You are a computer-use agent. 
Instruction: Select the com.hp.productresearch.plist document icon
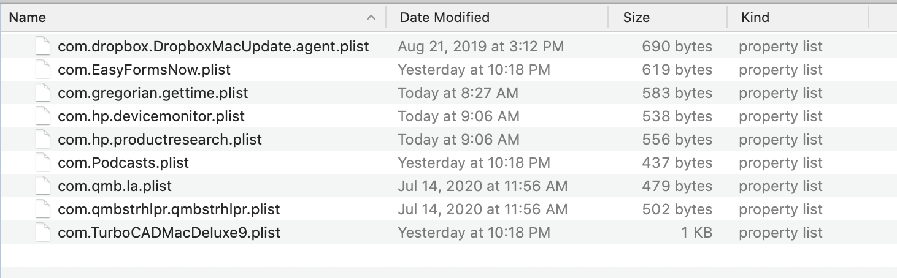(42, 140)
